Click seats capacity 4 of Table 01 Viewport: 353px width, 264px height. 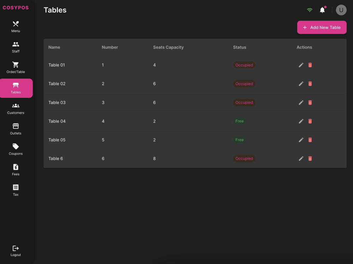pos(155,65)
